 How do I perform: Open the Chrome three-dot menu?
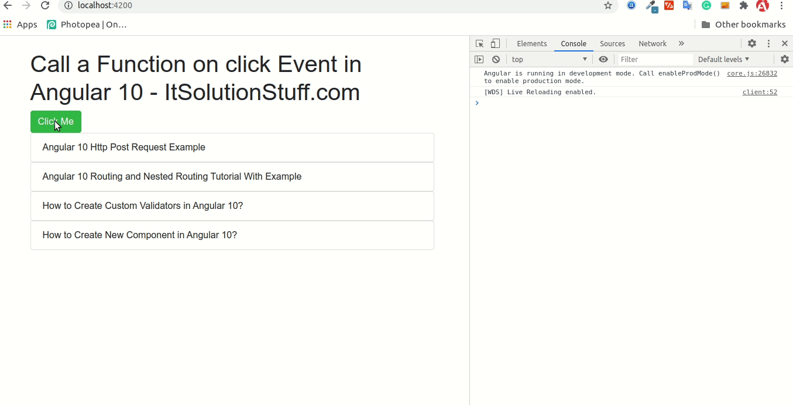(x=782, y=5)
